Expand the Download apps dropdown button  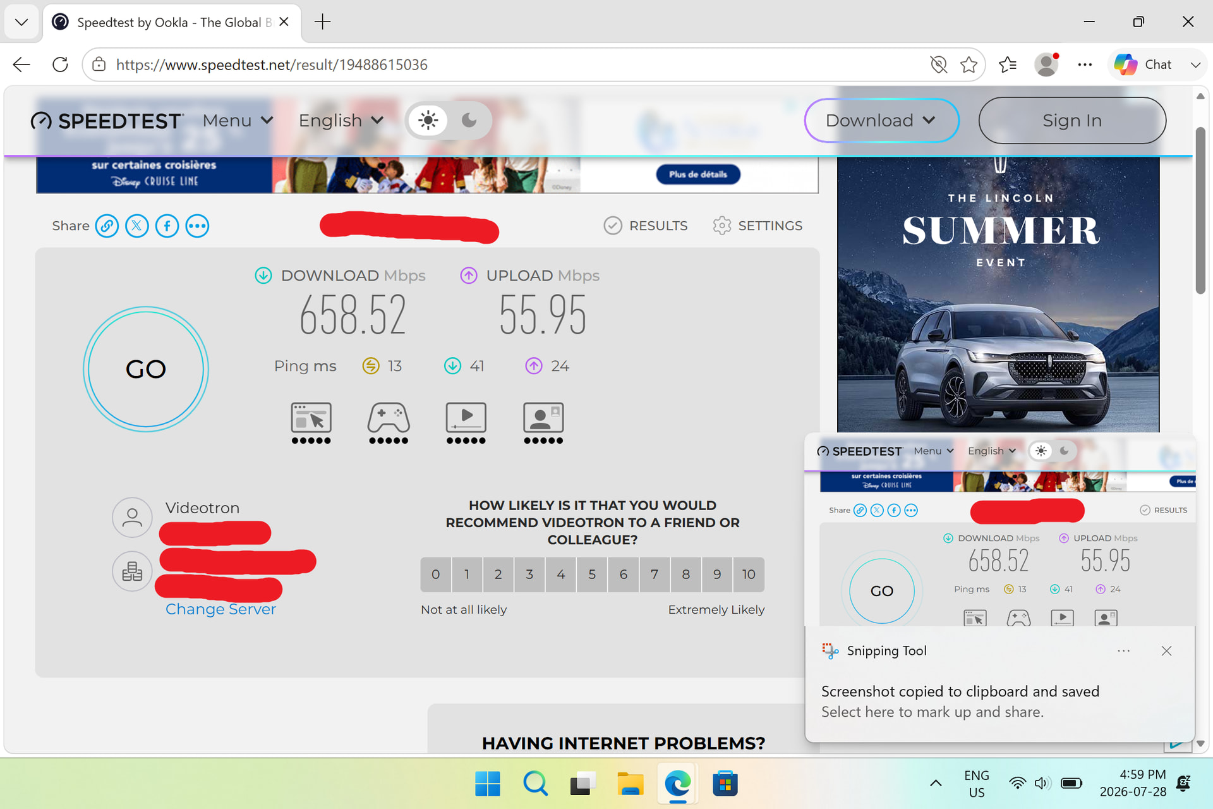click(x=881, y=120)
